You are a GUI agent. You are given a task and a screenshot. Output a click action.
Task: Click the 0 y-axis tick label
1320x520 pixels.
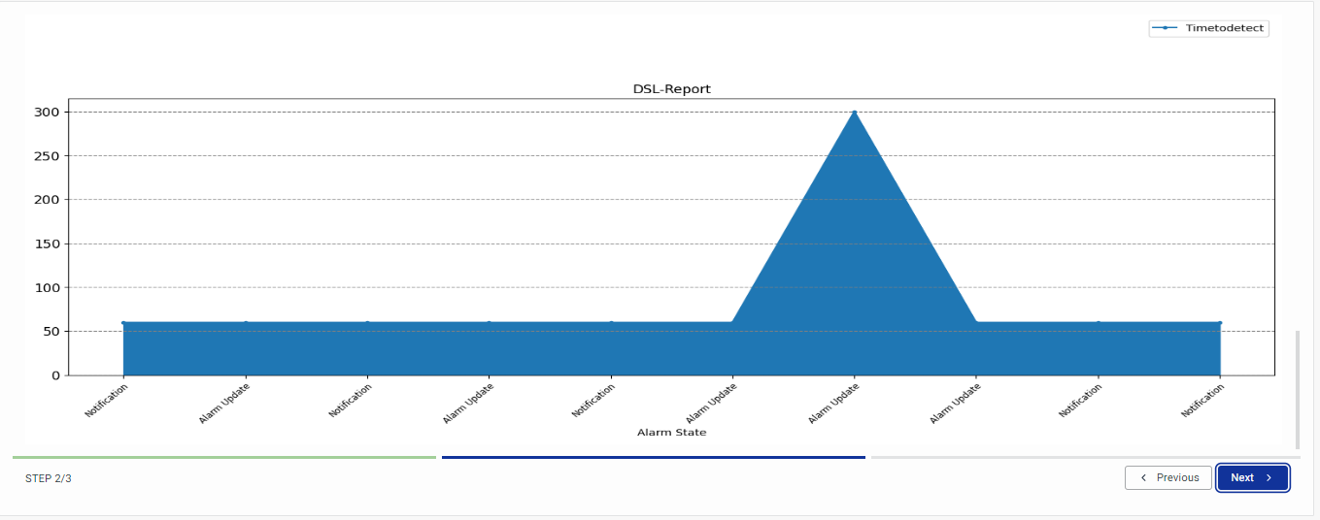55,375
